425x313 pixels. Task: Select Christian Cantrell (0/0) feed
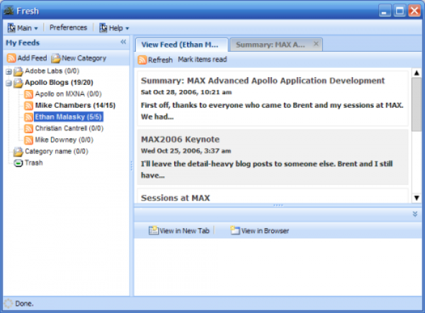(x=69, y=128)
